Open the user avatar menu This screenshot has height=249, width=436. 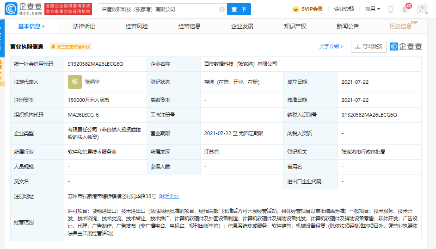423,9
